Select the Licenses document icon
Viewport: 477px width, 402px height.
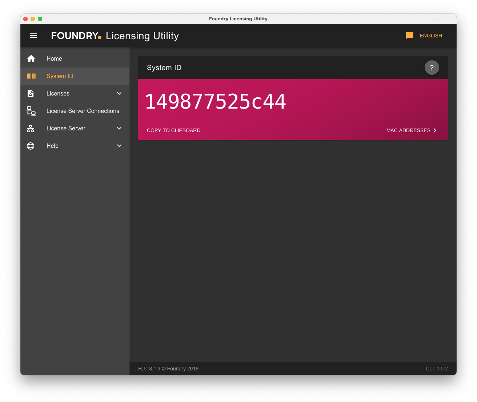(x=31, y=93)
